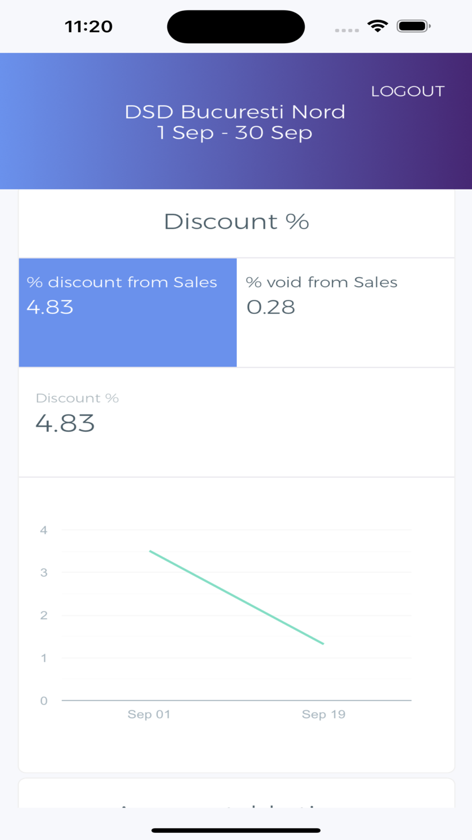Tap the partially visible card at bottom
The height and width of the screenshot is (840, 472).
click(236, 795)
